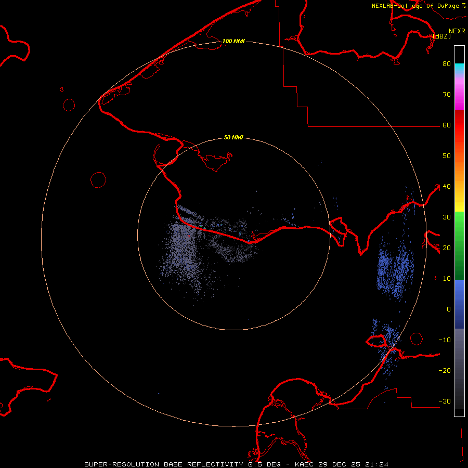Click the 20 value on the dBZ scale
This screenshot has width=468, height=468.
pos(447,248)
